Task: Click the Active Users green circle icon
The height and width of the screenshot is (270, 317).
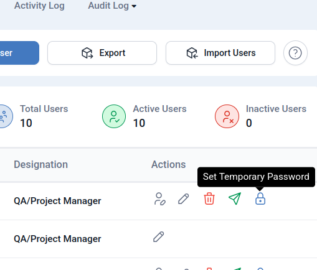Action: (114, 116)
